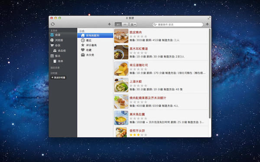Click the recipe list vertical scrollbar
This screenshot has height=162, width=260.
pyautogui.click(x=210, y=73)
